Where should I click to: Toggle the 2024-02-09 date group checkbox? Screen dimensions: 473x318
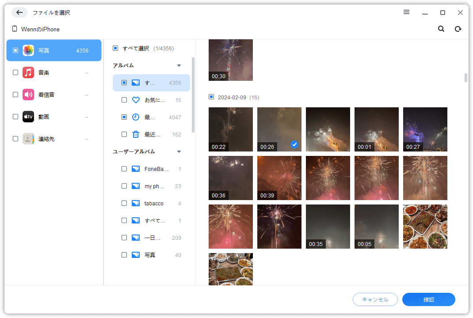[x=211, y=97]
